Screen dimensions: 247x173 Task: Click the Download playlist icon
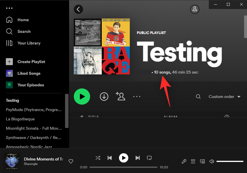(x=104, y=96)
